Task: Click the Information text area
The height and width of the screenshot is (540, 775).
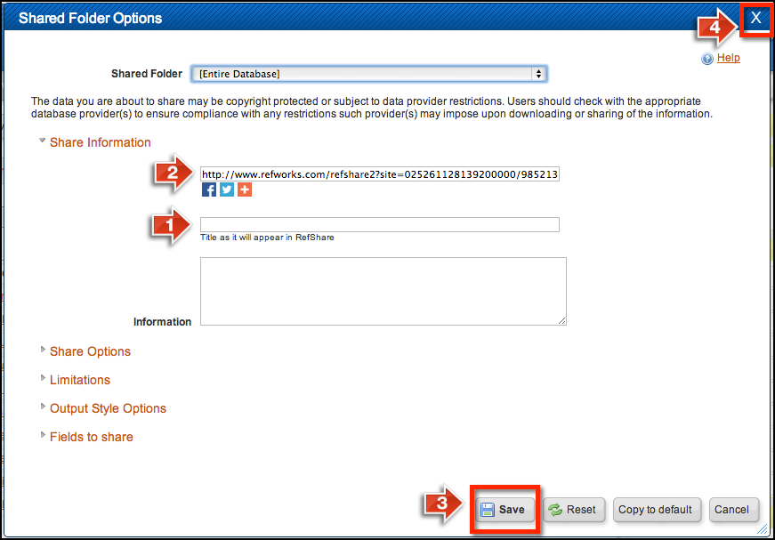Action: (x=383, y=291)
